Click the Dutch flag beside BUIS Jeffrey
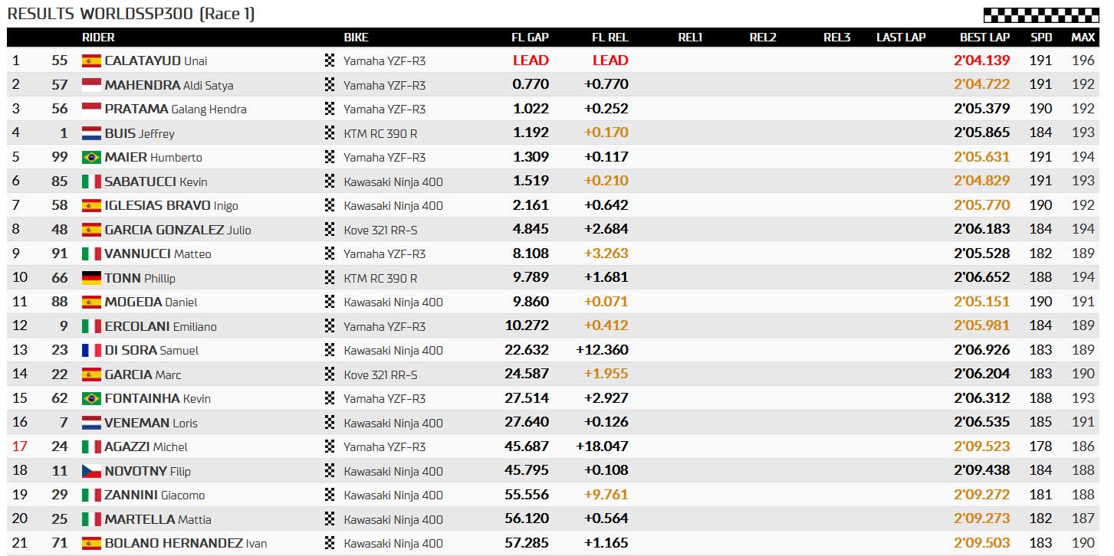This screenshot has width=1114, height=556. tap(91, 133)
